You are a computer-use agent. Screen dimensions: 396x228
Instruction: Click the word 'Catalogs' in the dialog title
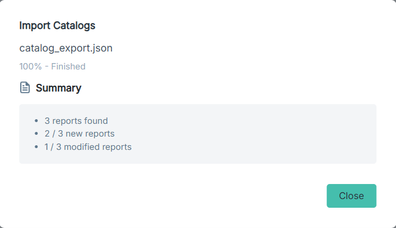coord(74,25)
